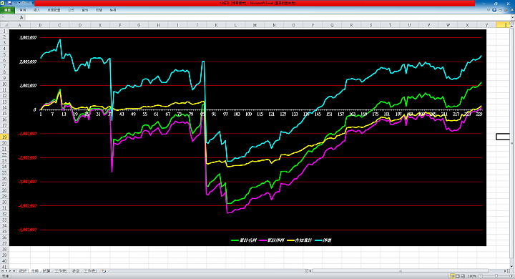The image size is (515, 279).
Task: Open the undo history dropdown arrow
Action: pyautogui.click(x=19, y=3)
